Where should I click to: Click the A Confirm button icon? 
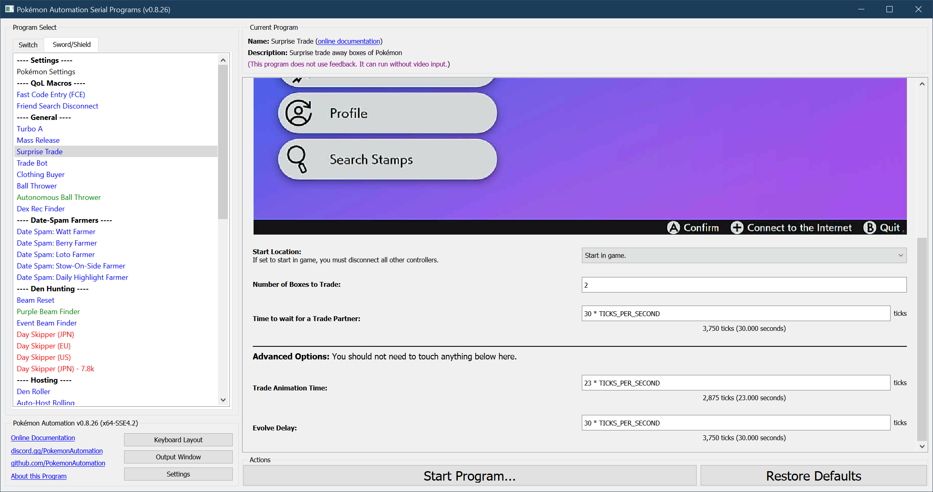[x=673, y=228]
